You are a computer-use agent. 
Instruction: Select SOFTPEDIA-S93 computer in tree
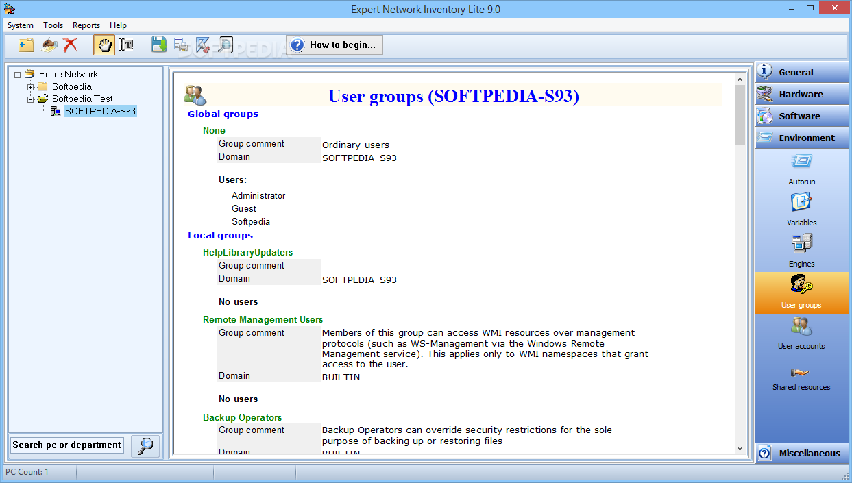pyautogui.click(x=100, y=111)
